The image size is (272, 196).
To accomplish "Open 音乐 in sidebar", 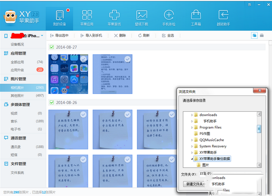I will 14,121.
